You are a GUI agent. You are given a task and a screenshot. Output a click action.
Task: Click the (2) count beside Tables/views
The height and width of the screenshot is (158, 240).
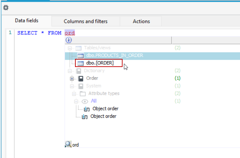(x=178, y=48)
